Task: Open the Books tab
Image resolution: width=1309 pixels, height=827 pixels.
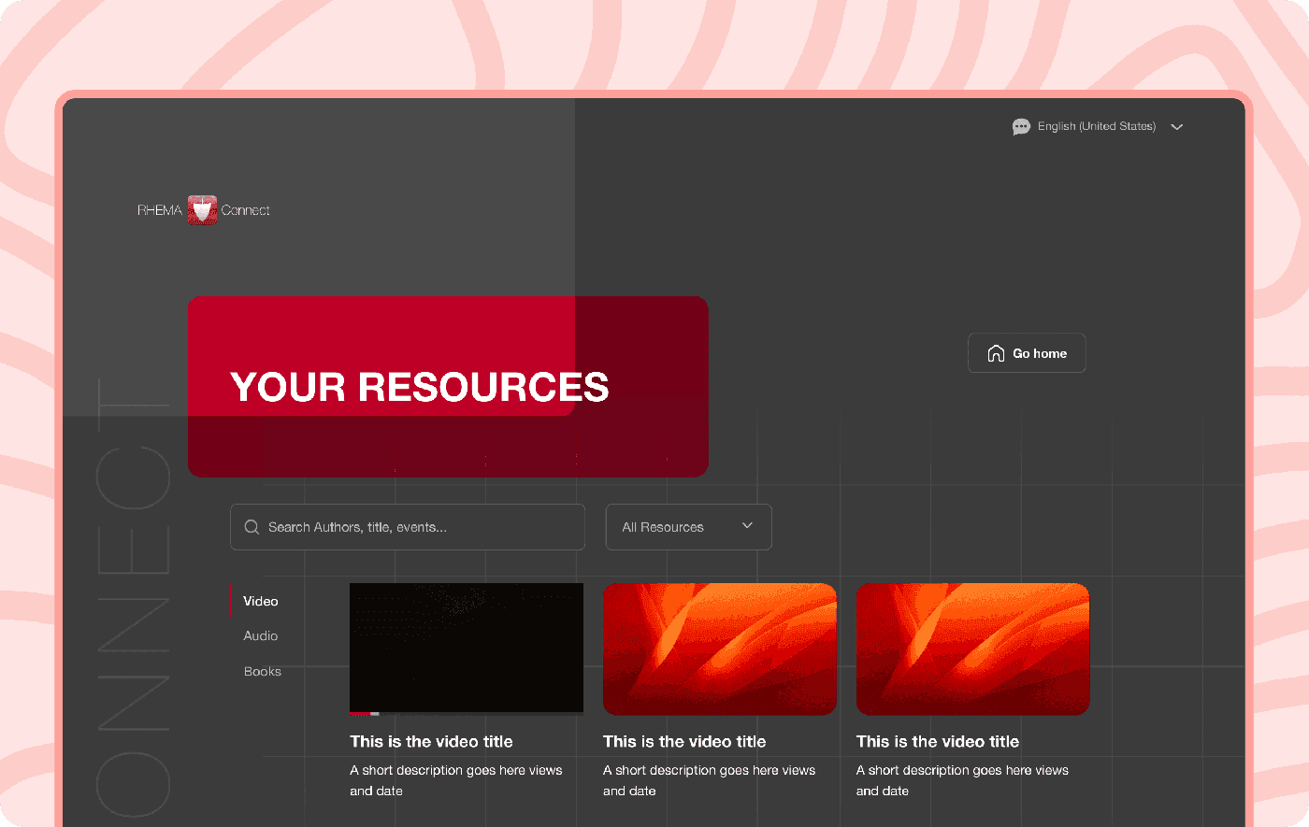Action: coord(263,671)
